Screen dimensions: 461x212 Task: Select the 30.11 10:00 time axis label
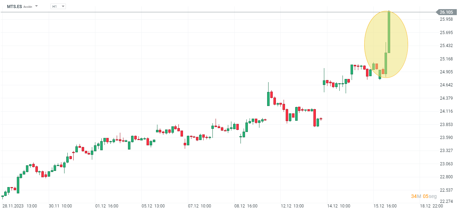click(x=60, y=206)
